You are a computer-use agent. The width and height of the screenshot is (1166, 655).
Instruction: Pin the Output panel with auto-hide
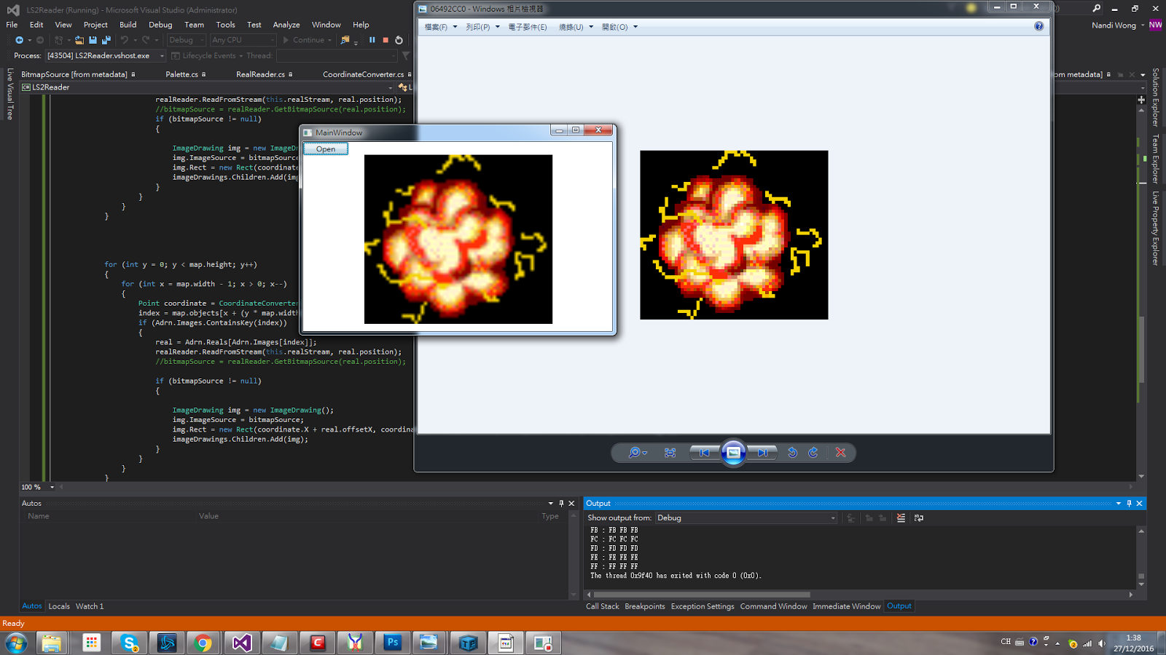tap(1129, 504)
